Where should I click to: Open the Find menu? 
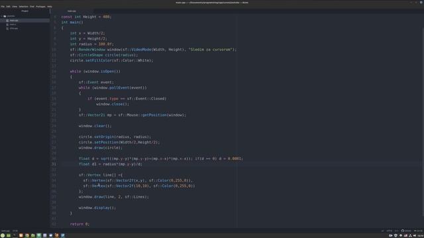coord(32,7)
